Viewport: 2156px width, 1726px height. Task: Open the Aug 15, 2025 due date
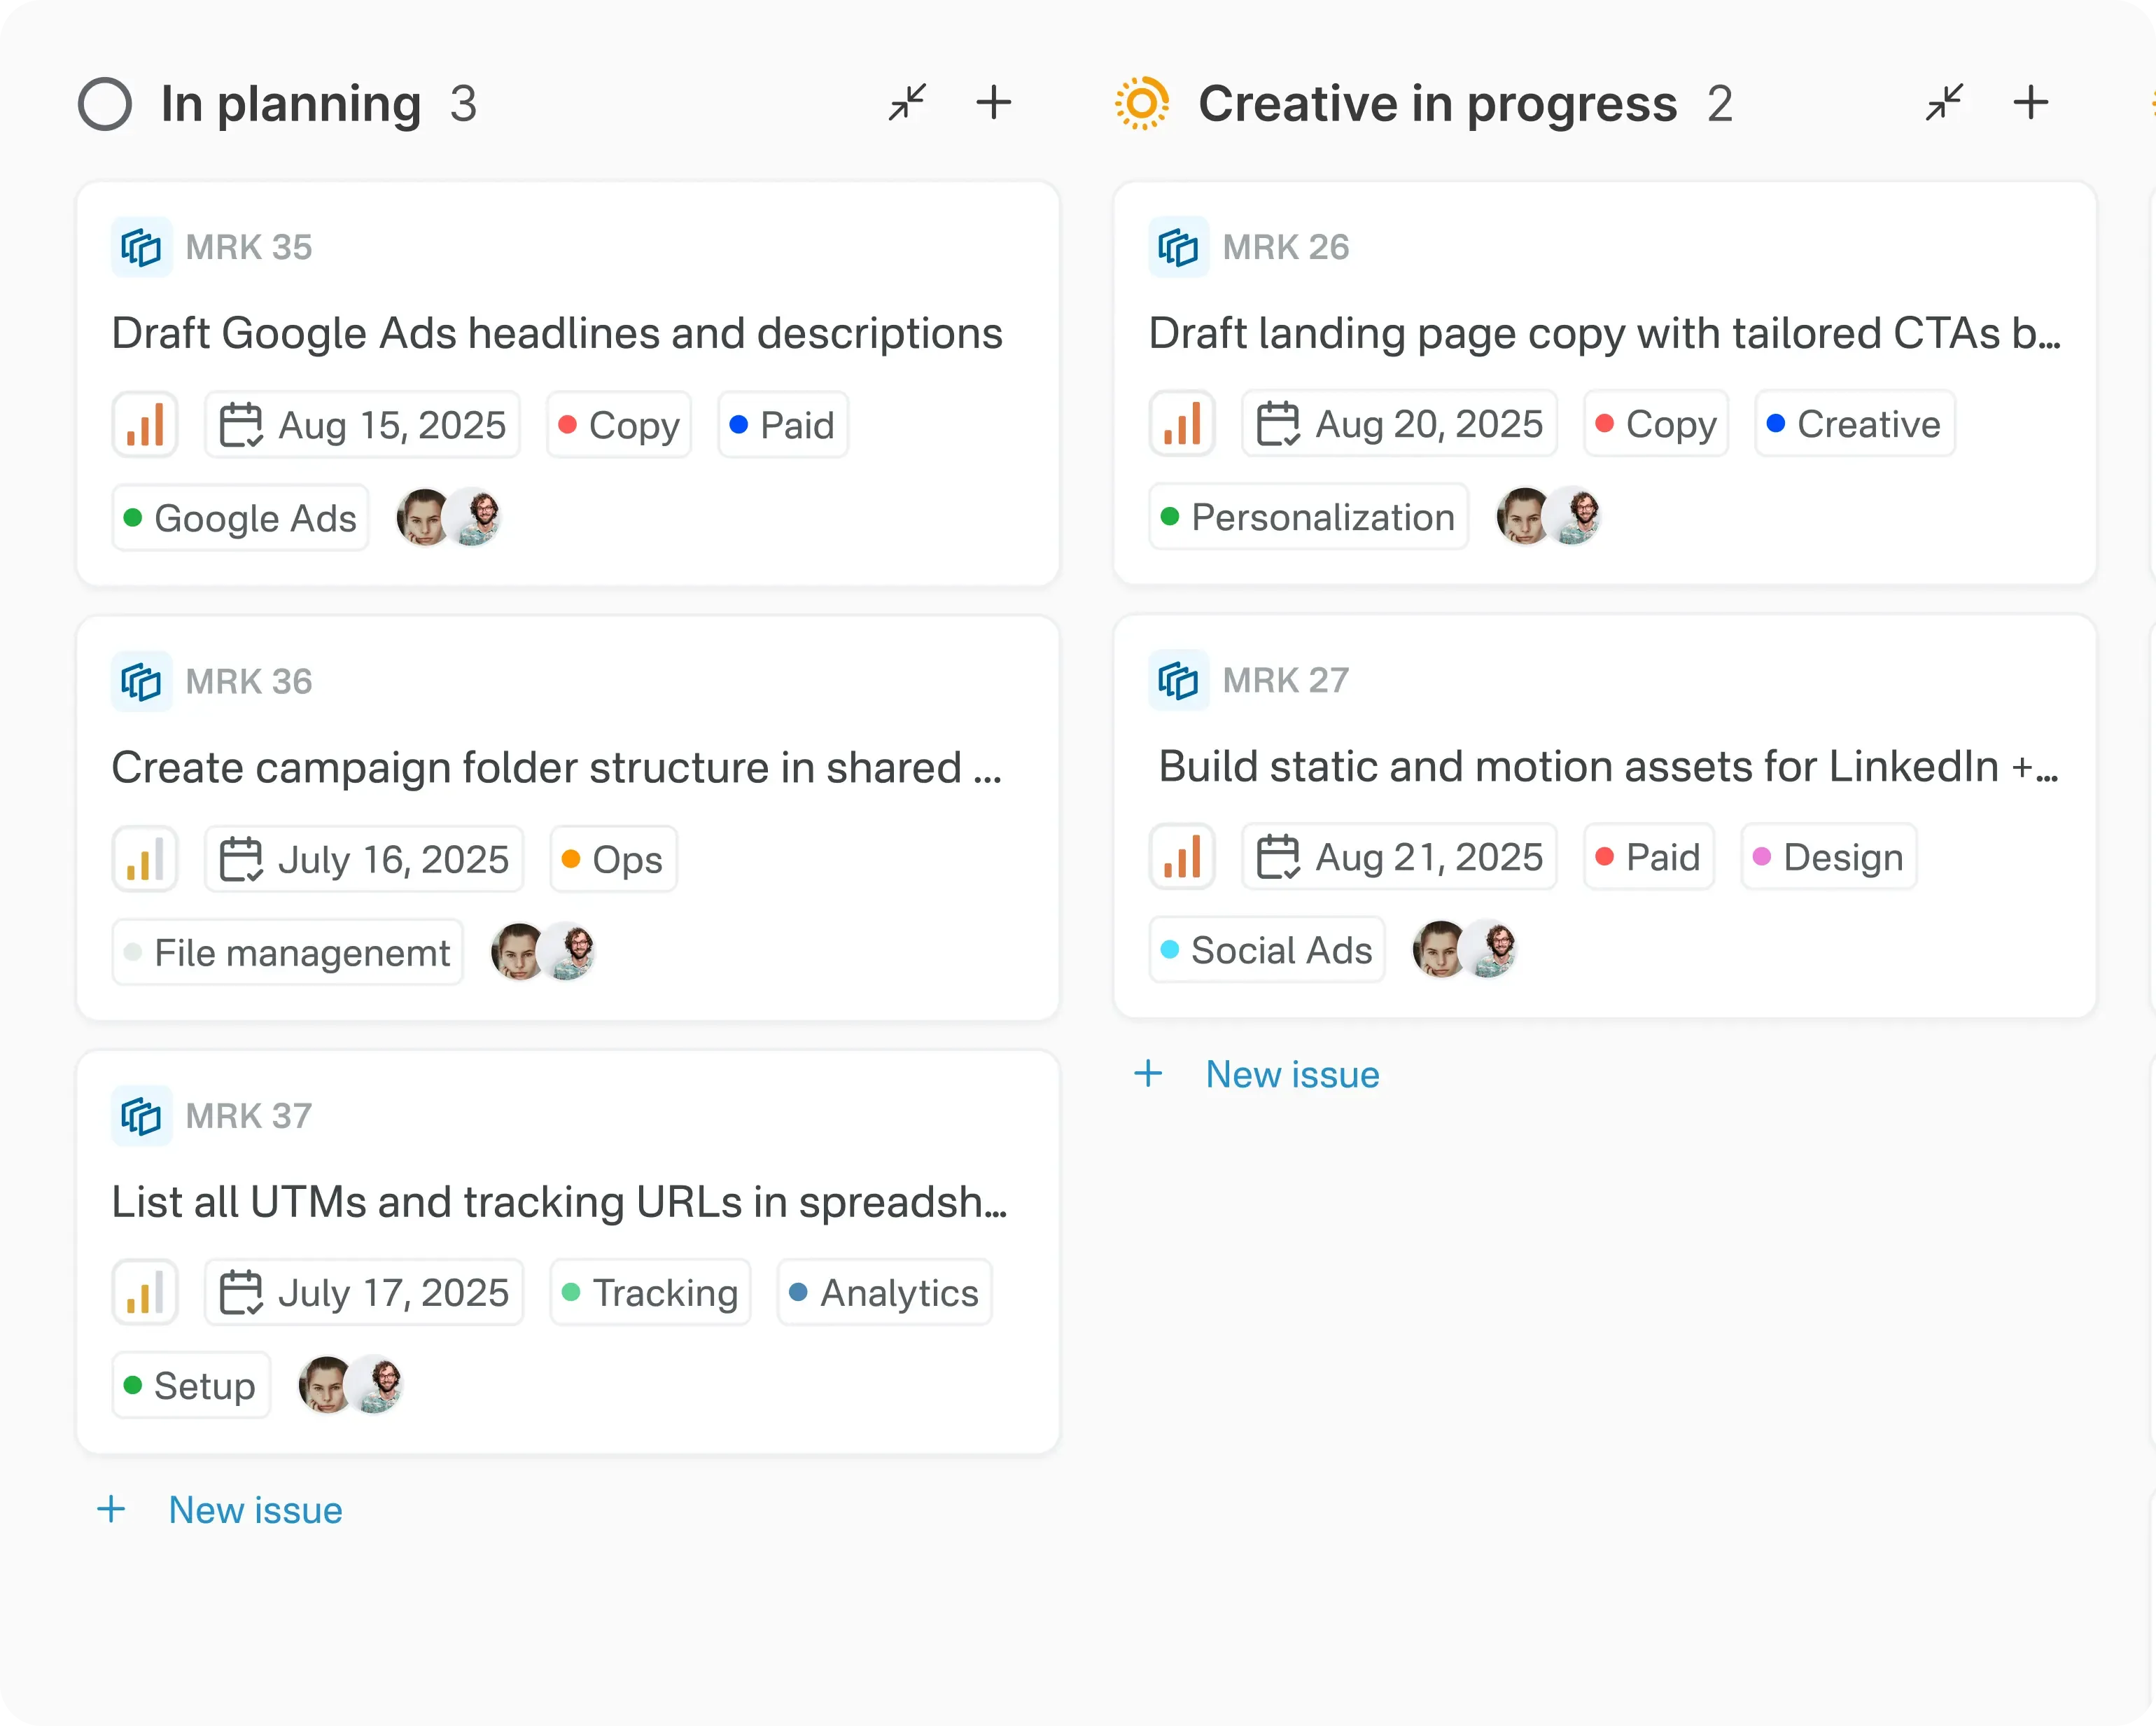[363, 425]
